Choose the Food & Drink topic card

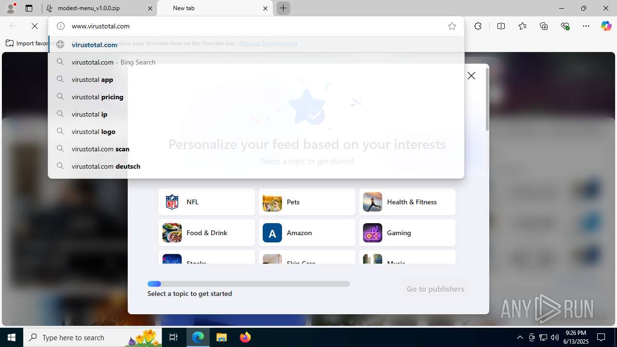tap(207, 233)
